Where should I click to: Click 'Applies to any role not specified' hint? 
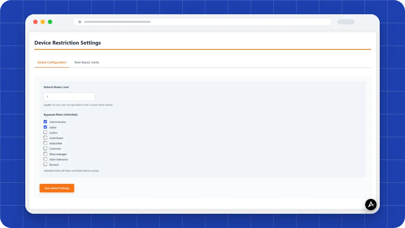78,105
